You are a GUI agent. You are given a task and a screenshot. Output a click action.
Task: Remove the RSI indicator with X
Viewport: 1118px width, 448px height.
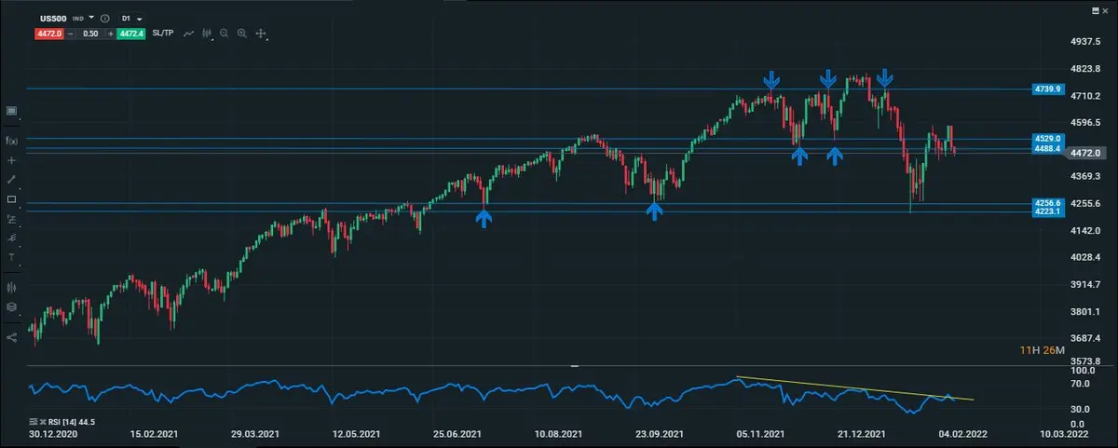coord(44,422)
